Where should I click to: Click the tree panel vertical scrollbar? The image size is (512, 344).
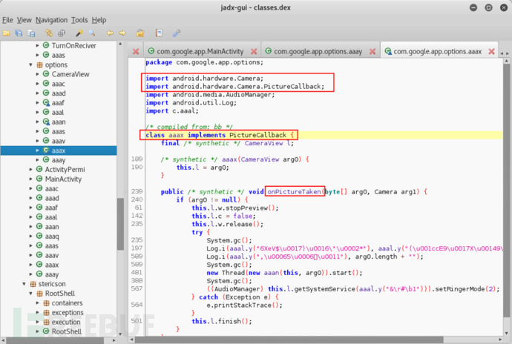120,222
